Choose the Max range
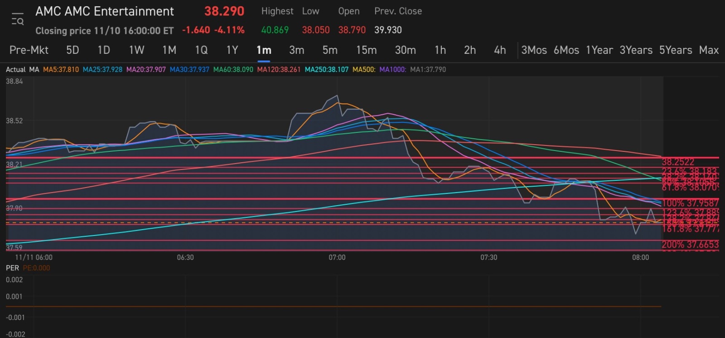The image size is (725, 338). click(709, 50)
